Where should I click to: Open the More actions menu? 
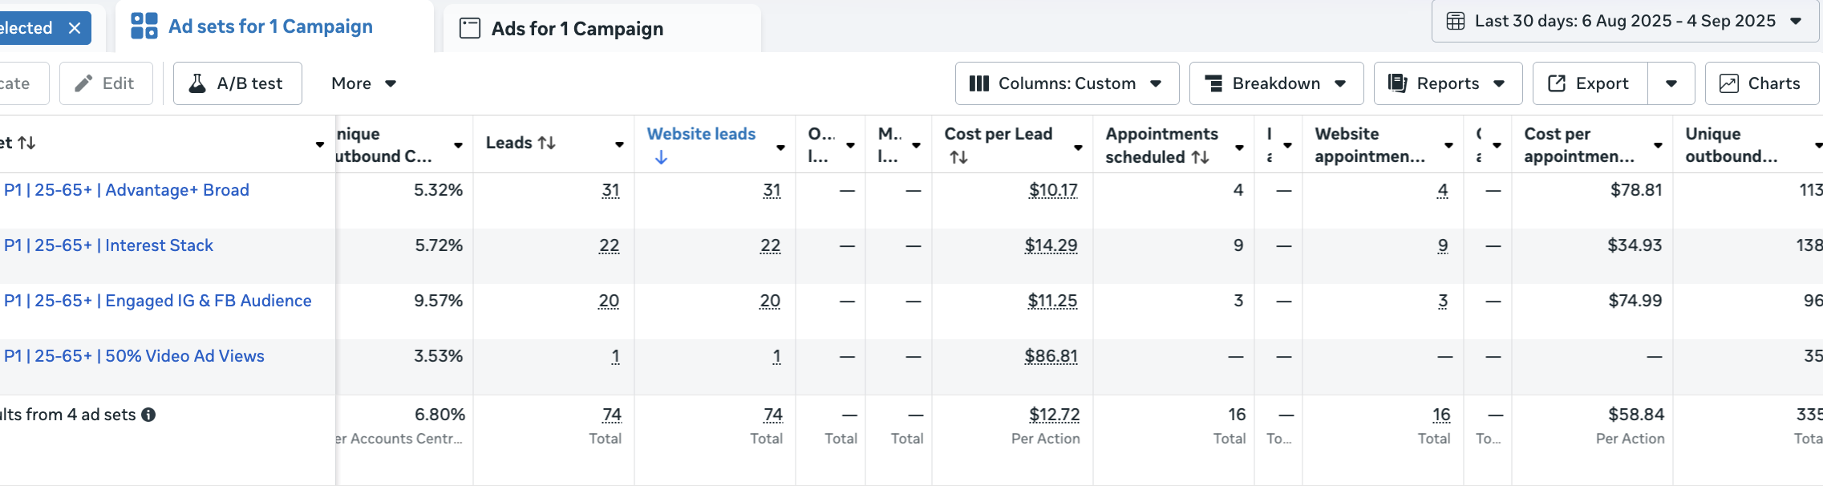point(364,83)
